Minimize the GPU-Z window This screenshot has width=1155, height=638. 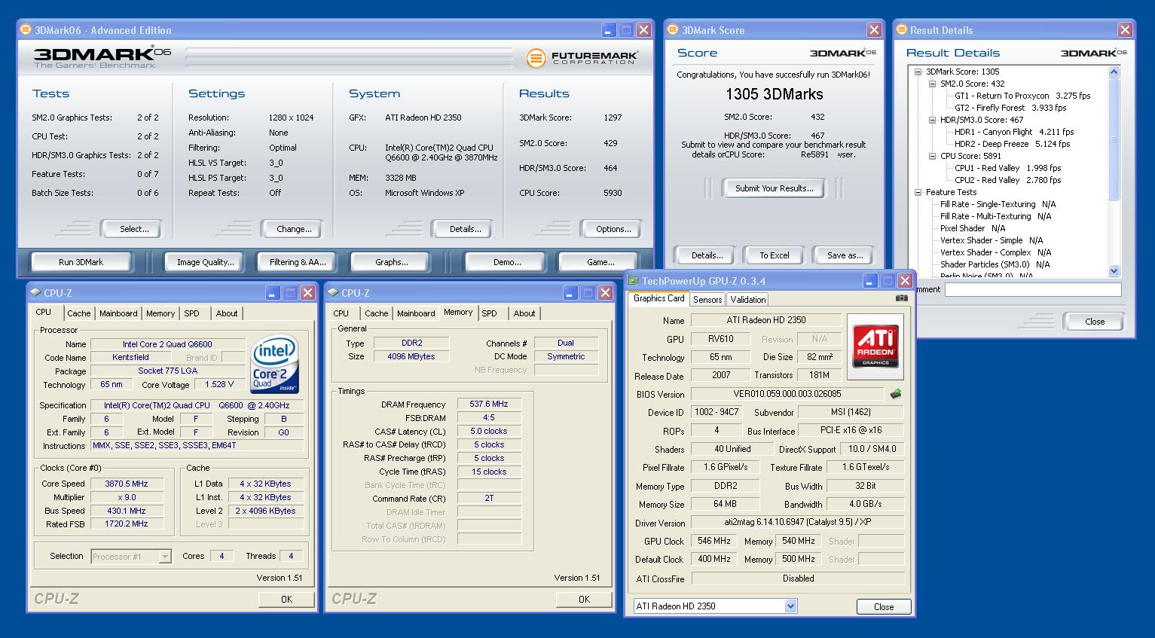pyautogui.click(x=871, y=281)
